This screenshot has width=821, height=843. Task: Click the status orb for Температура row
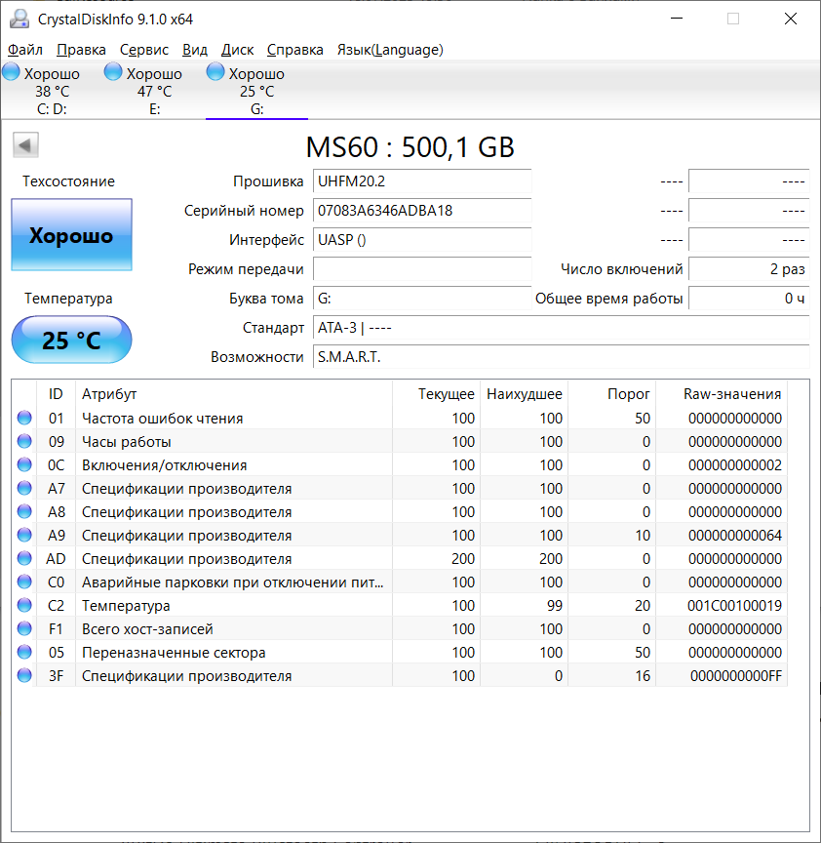(x=24, y=606)
